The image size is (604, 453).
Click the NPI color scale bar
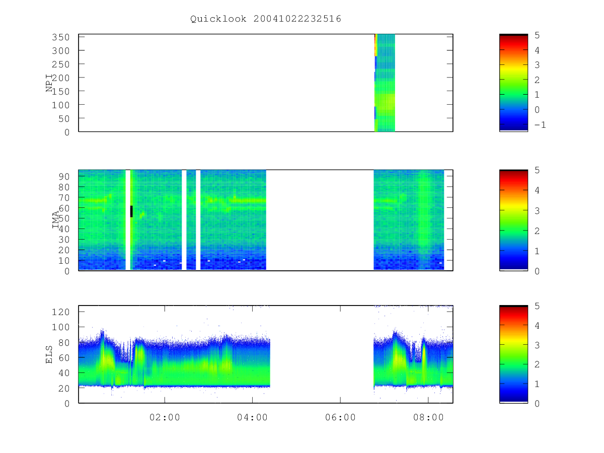(x=513, y=83)
